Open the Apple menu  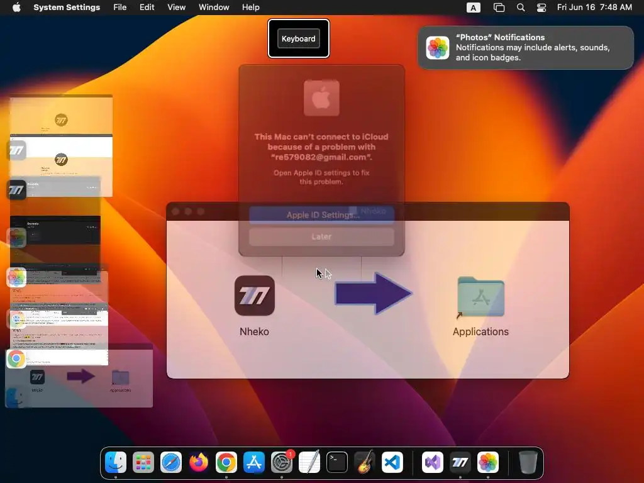click(x=16, y=8)
